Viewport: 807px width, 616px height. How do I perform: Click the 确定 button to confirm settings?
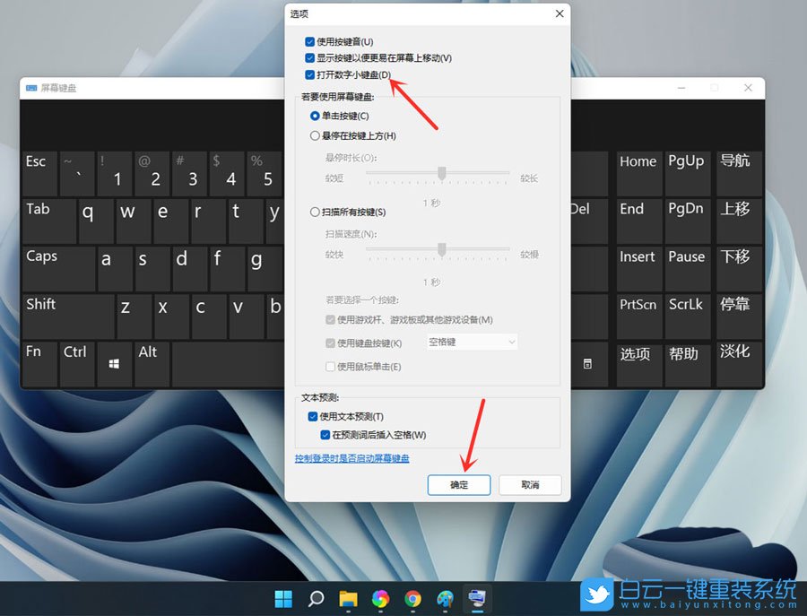coord(458,483)
